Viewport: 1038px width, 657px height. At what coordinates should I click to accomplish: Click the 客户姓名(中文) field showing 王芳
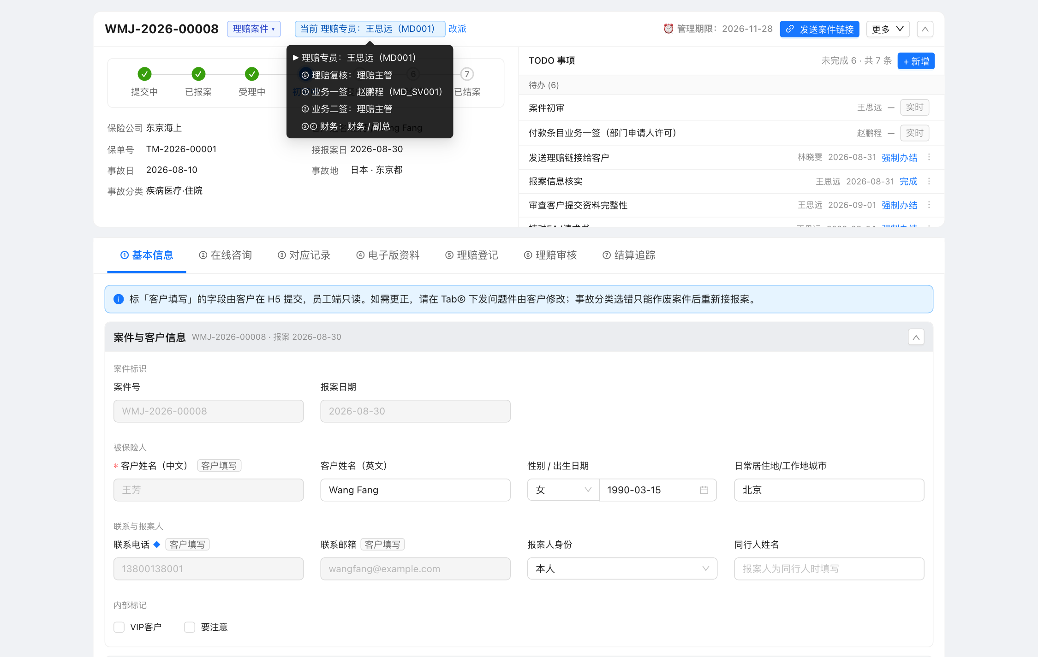[x=209, y=490]
